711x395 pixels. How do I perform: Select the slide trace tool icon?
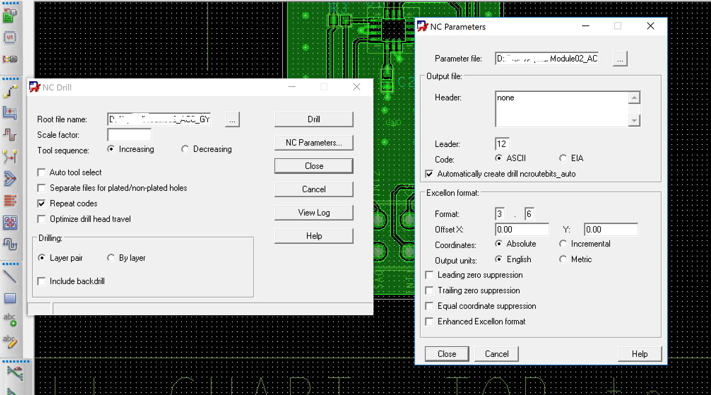point(10,113)
